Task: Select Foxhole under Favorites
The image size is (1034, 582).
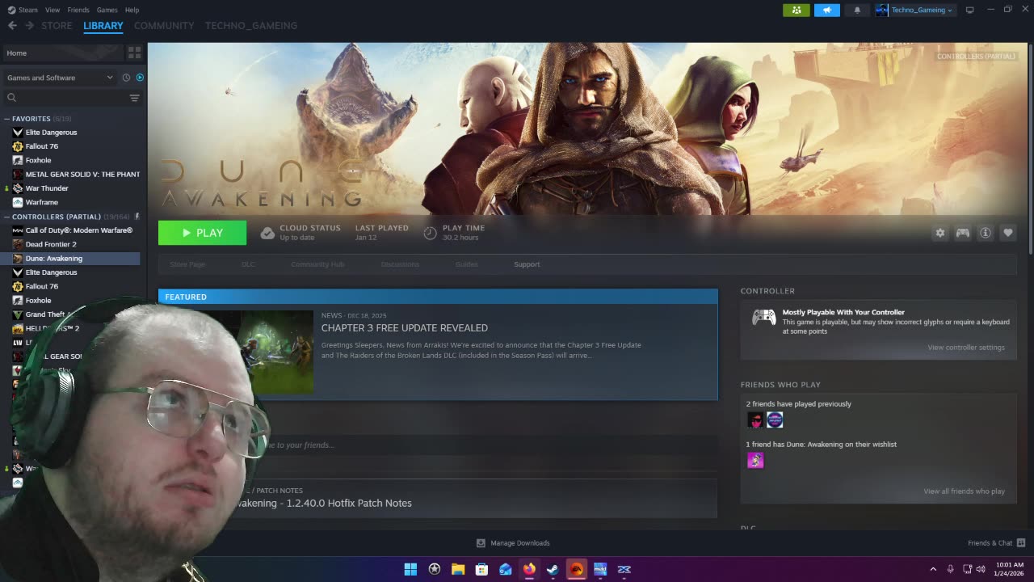Action: coord(38,160)
